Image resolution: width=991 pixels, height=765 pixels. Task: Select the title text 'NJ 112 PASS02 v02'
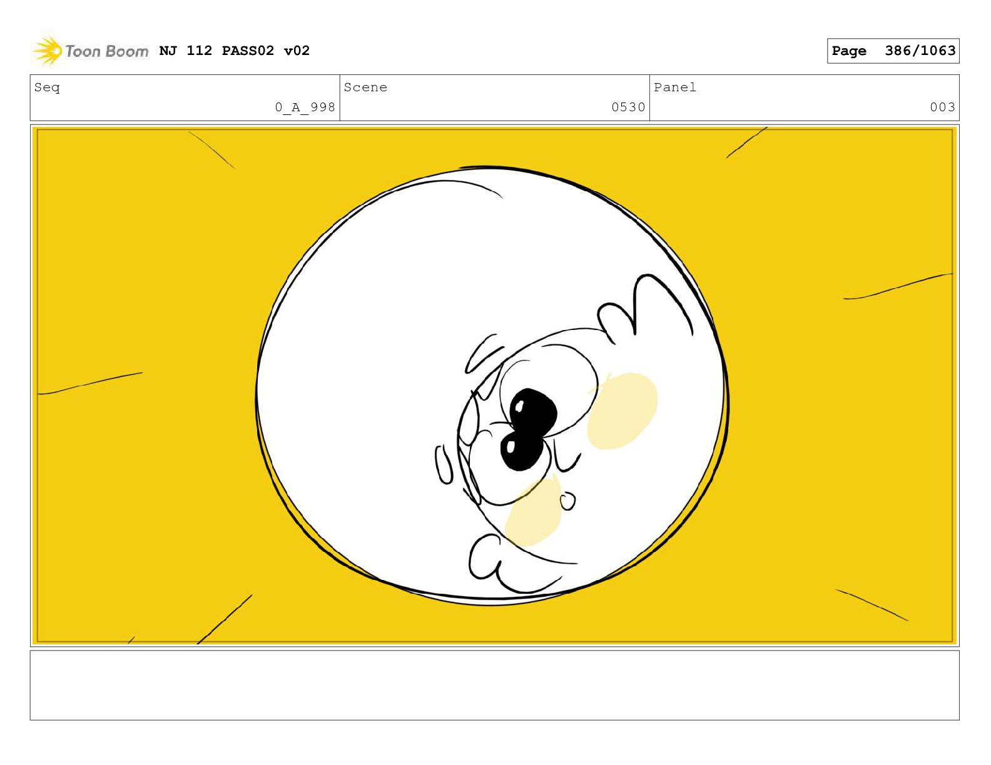pos(235,51)
